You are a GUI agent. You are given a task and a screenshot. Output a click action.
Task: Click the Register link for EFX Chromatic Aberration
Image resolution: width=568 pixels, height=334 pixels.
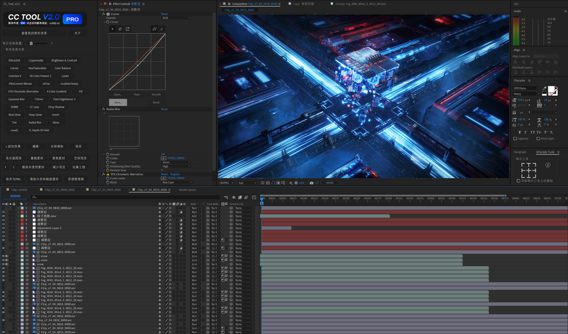(x=175, y=174)
